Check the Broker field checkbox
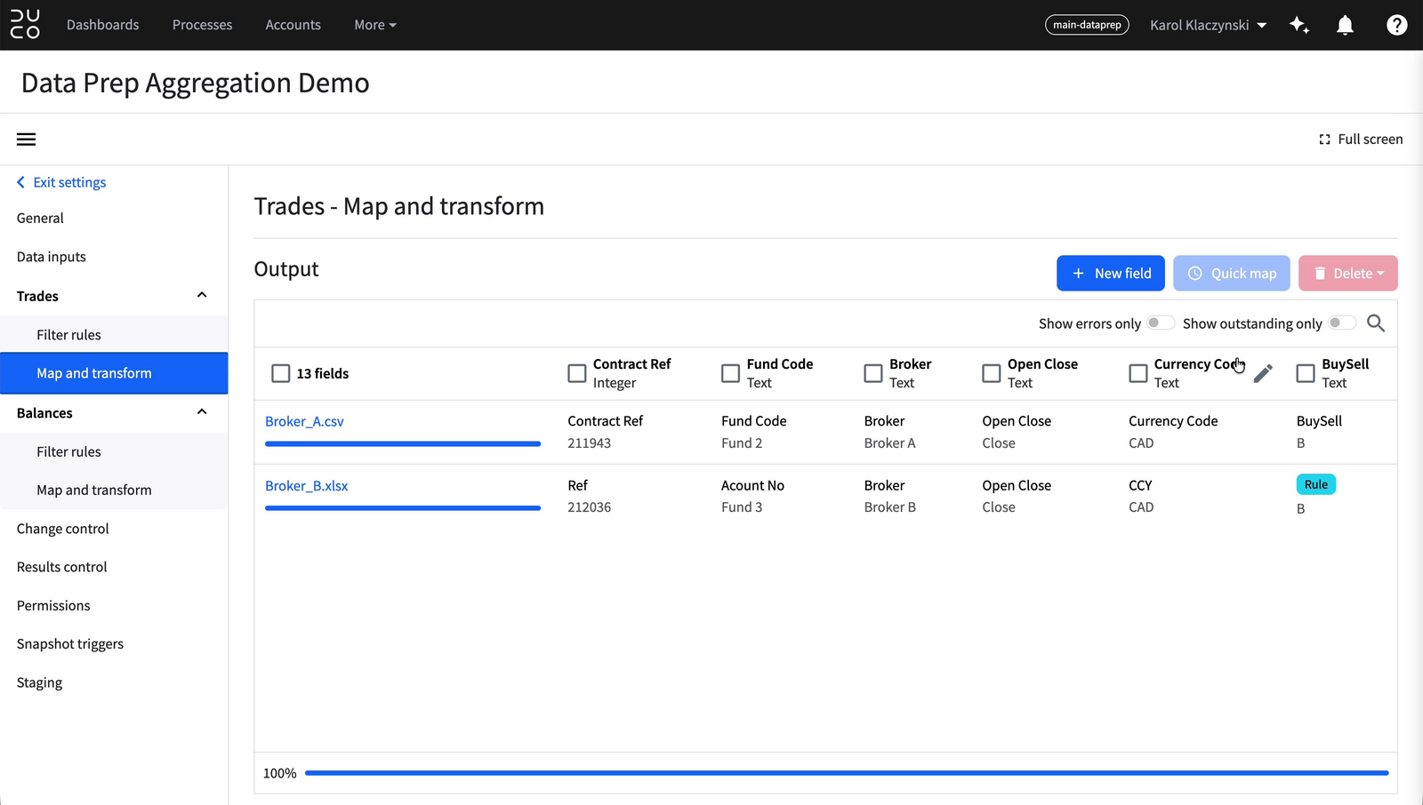The height and width of the screenshot is (805, 1423). point(873,373)
